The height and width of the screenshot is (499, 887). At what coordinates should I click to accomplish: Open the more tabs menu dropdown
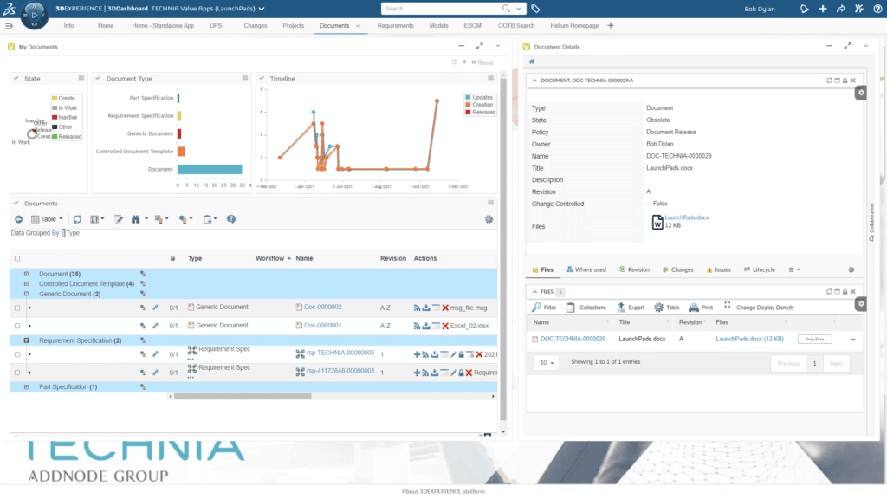794,270
